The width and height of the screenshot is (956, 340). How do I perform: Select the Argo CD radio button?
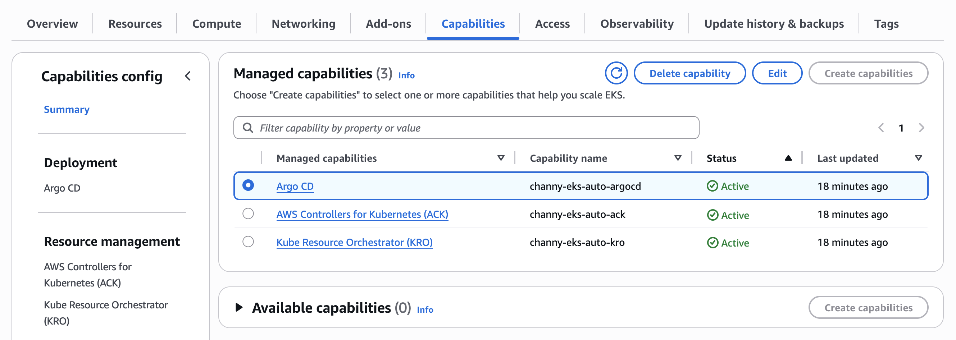click(x=248, y=185)
